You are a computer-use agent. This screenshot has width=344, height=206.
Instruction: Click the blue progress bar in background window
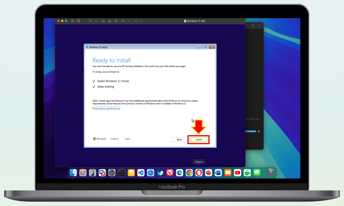[x=251, y=131]
